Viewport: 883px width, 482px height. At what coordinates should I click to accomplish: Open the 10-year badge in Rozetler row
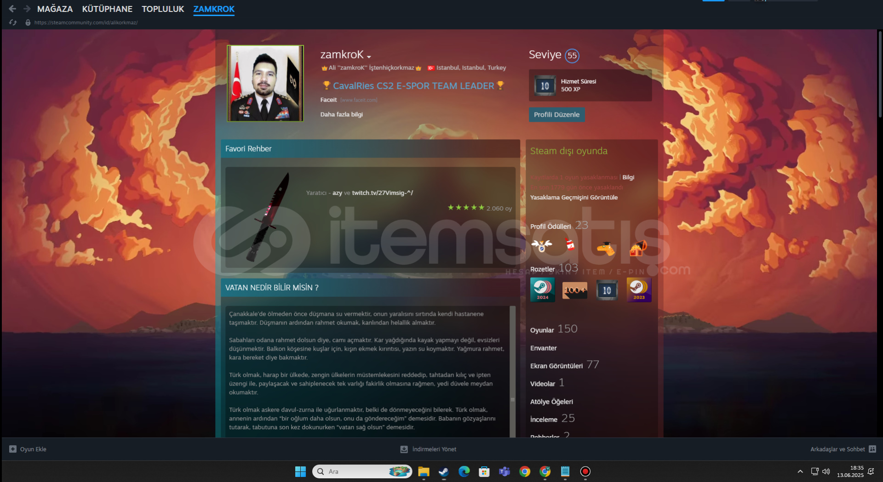click(607, 290)
